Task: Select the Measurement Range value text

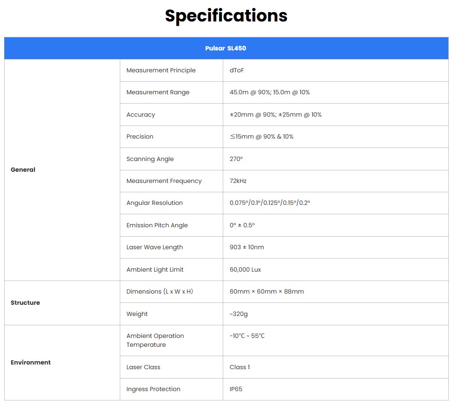Action: tap(269, 92)
